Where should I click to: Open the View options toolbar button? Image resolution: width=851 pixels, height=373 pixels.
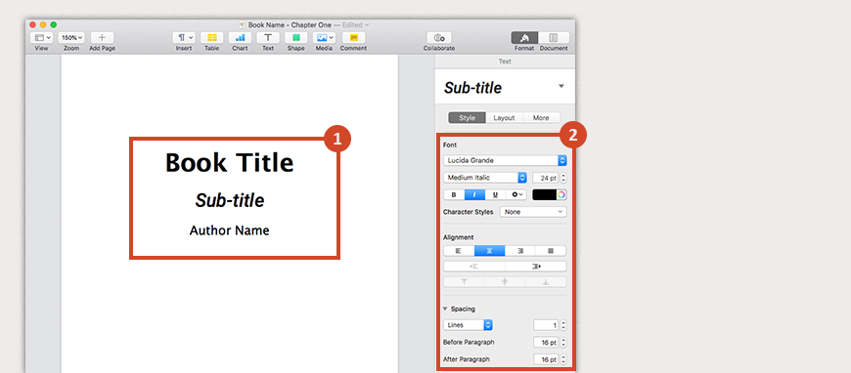tap(41, 38)
